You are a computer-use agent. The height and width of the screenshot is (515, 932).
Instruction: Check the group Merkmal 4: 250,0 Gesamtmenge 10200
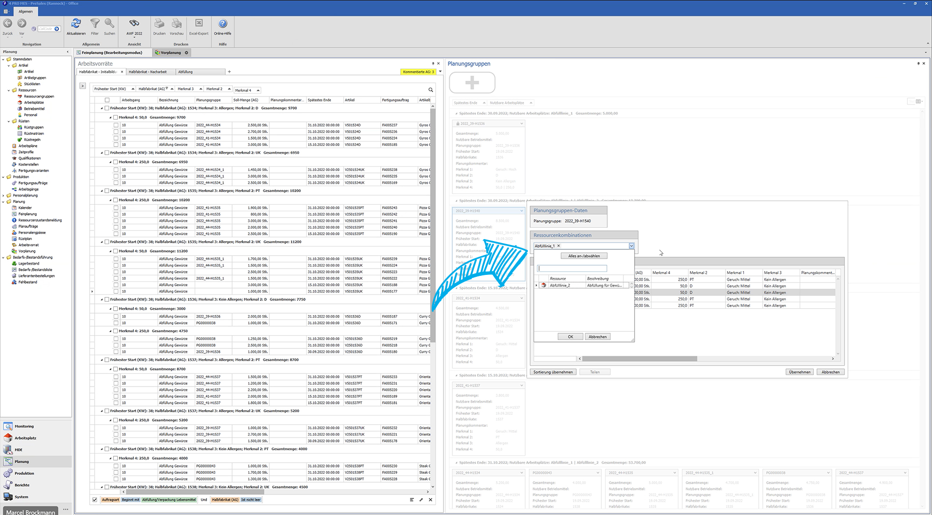click(115, 200)
